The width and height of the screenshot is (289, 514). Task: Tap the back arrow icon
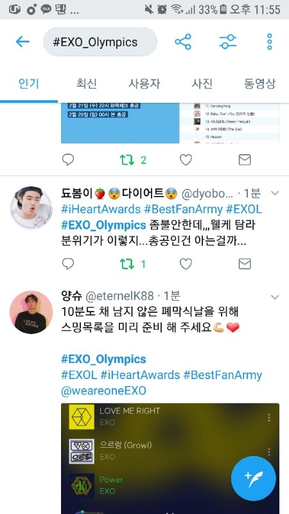22,42
